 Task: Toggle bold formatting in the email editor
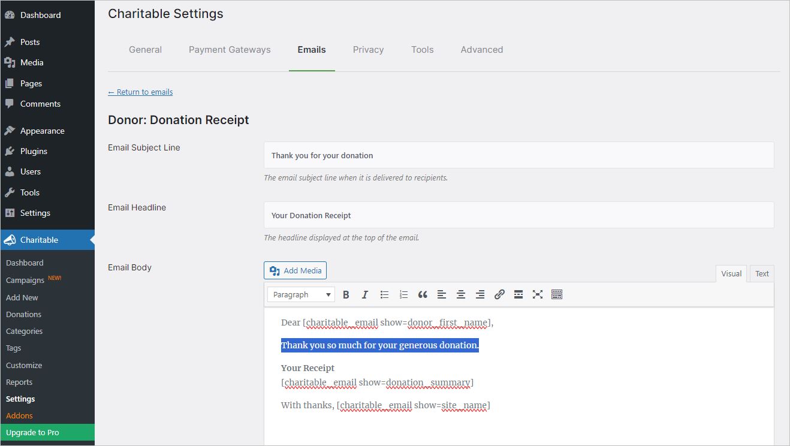(346, 294)
